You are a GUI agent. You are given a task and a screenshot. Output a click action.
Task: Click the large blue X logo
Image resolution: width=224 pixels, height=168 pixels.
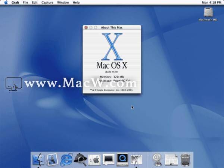pyautogui.click(x=112, y=47)
